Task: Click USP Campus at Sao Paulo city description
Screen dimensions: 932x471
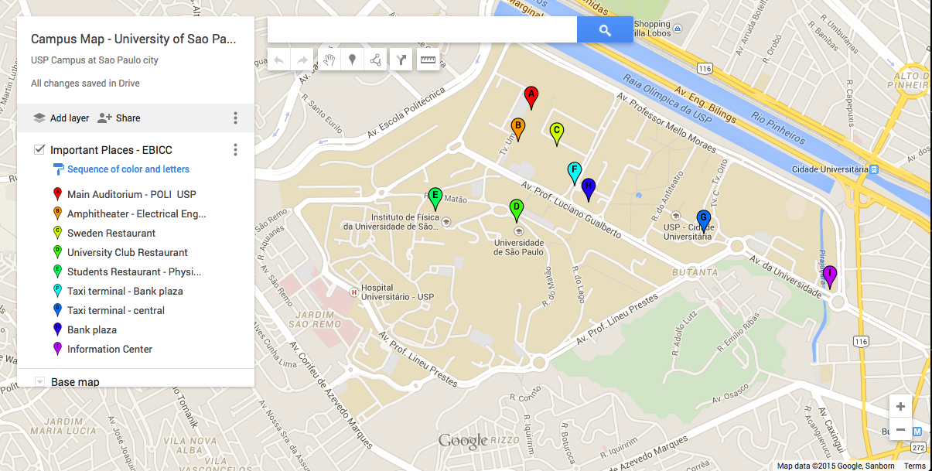Action: (x=94, y=60)
